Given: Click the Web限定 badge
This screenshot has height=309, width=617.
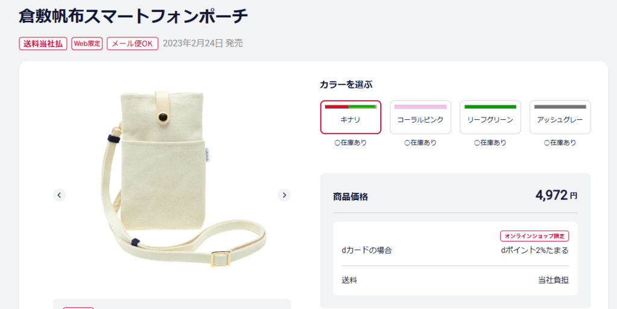Looking at the screenshot, I should coord(87,43).
